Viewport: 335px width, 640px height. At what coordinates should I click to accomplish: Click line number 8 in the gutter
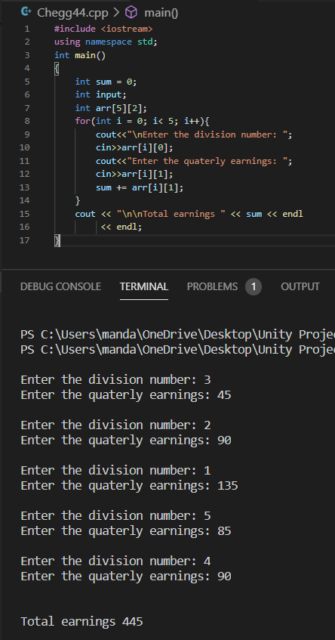point(27,121)
